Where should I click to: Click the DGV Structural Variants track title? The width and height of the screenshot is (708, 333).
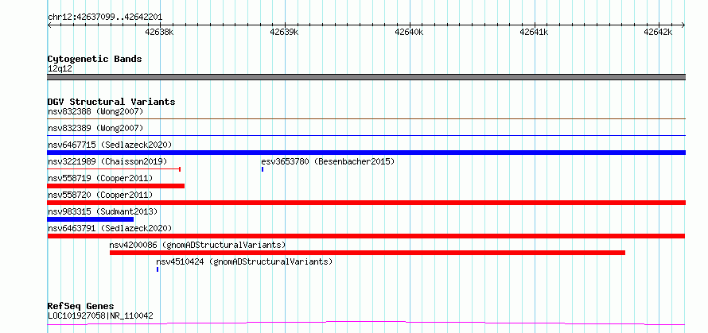[x=111, y=102]
